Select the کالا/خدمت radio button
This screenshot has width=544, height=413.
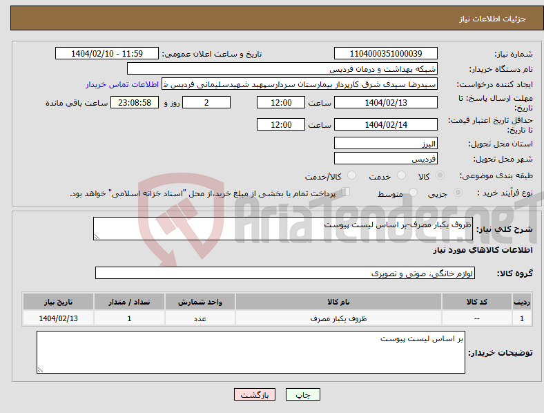tap(352, 175)
